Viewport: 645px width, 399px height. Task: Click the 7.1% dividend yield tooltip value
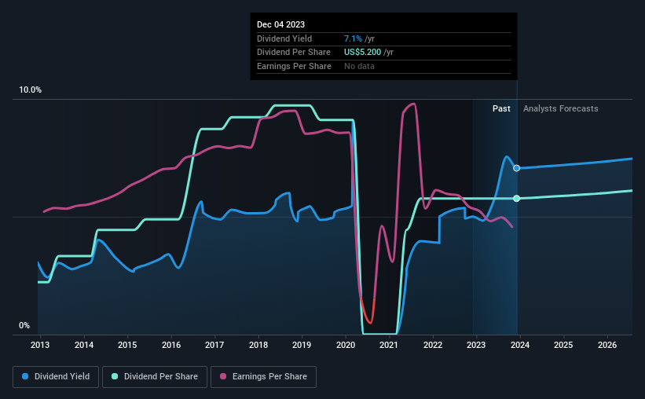[x=353, y=38]
